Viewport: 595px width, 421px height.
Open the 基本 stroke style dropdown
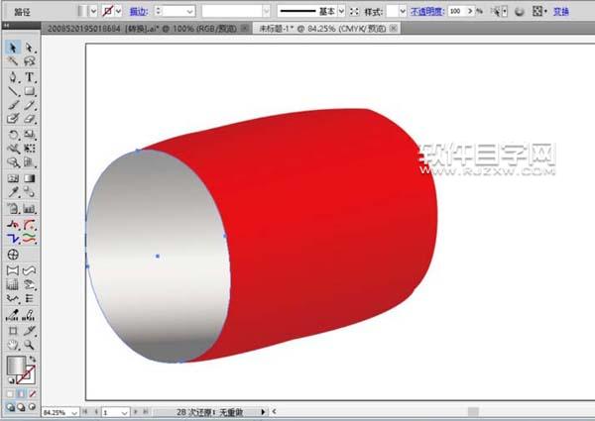point(341,11)
